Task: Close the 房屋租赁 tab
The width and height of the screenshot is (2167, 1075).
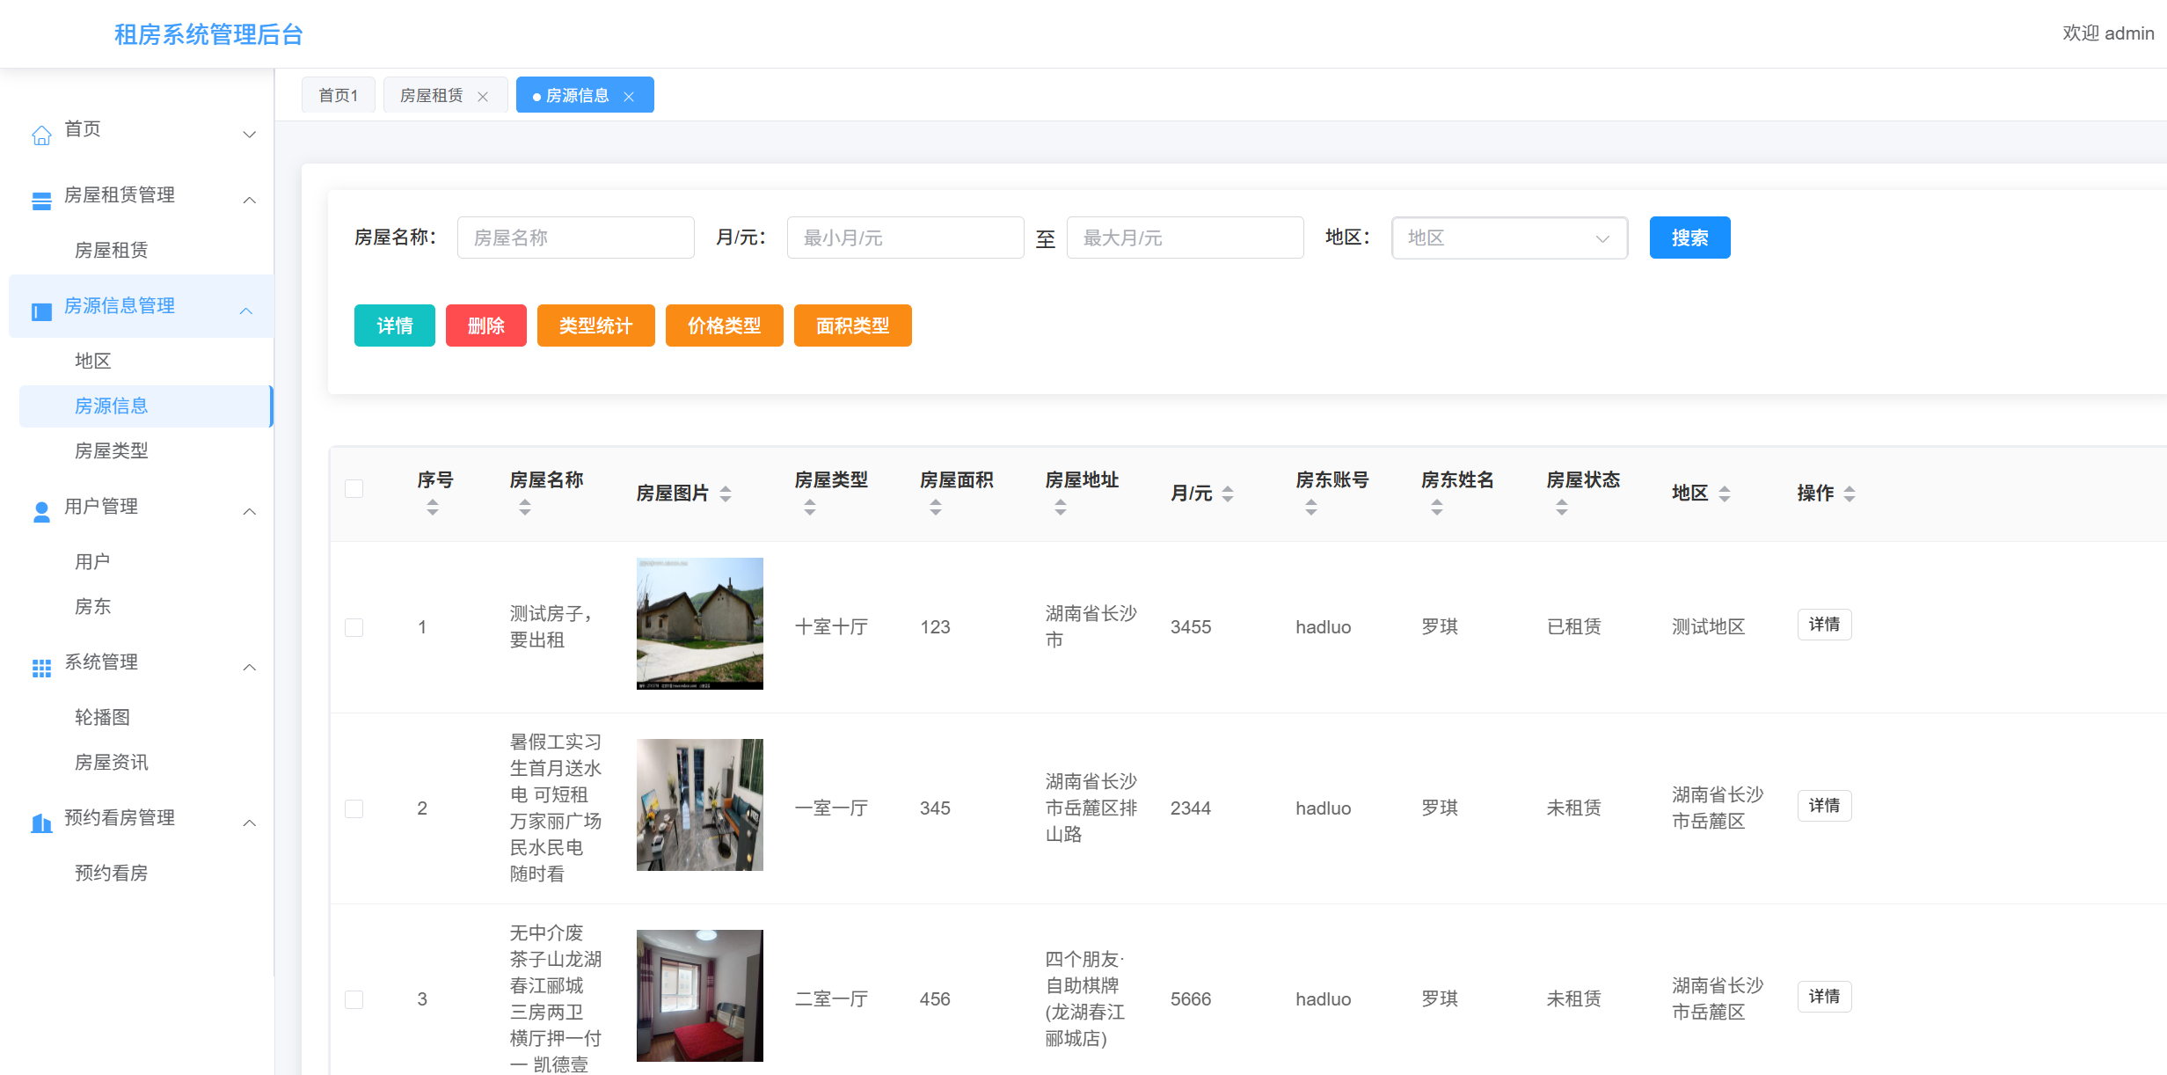Action: [483, 97]
